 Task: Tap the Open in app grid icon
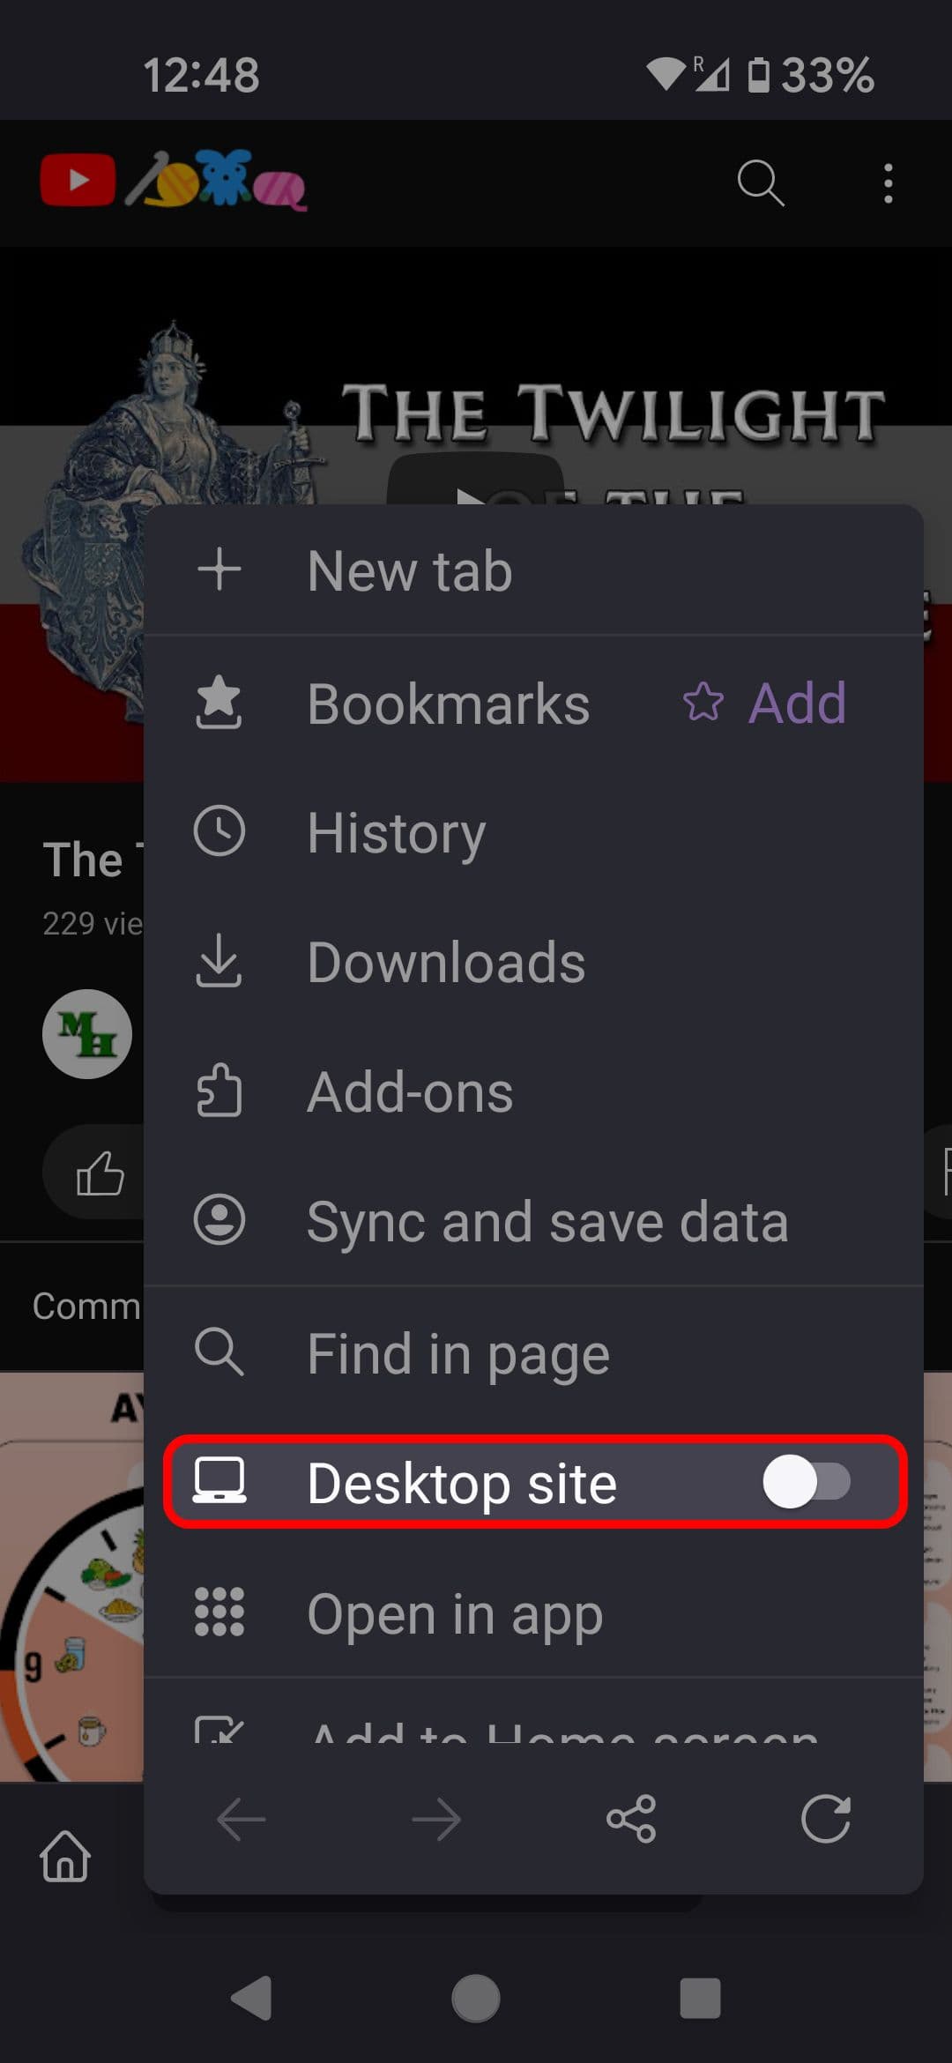pos(219,1612)
